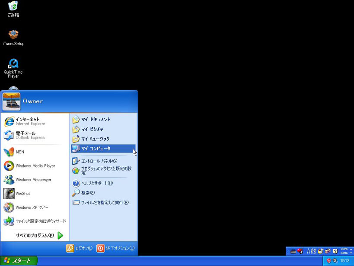Open the IME tools toolbox icon
This screenshot has height=266, width=354.
coord(328,251)
